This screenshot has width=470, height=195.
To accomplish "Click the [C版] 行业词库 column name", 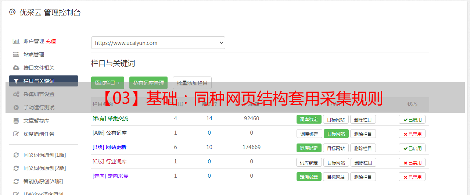I will [x=110, y=162].
